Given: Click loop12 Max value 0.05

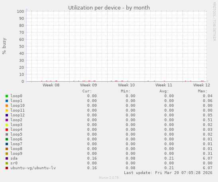Looking at the screenshot, I should (x=208, y=115).
